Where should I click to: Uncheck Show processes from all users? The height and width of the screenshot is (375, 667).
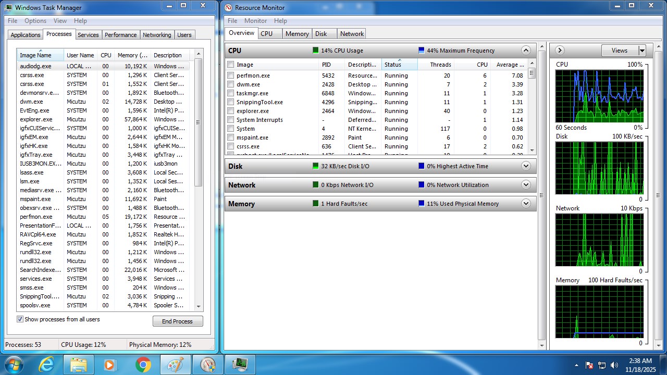tap(20, 319)
